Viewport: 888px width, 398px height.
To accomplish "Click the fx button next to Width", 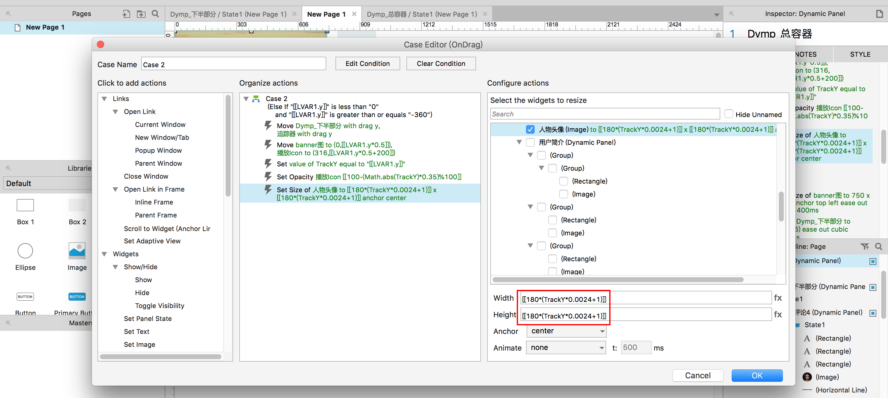I will [x=778, y=298].
